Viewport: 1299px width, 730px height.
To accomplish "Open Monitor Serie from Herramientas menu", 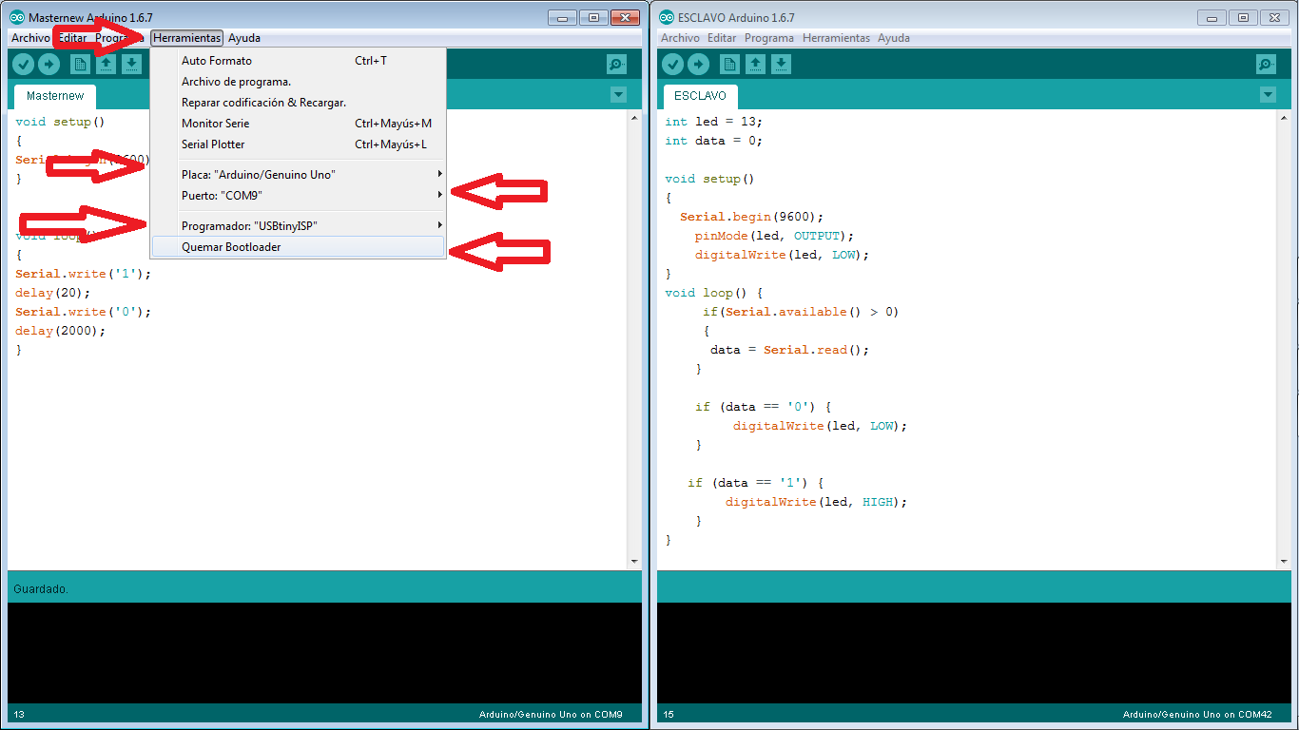I will tap(299, 123).
